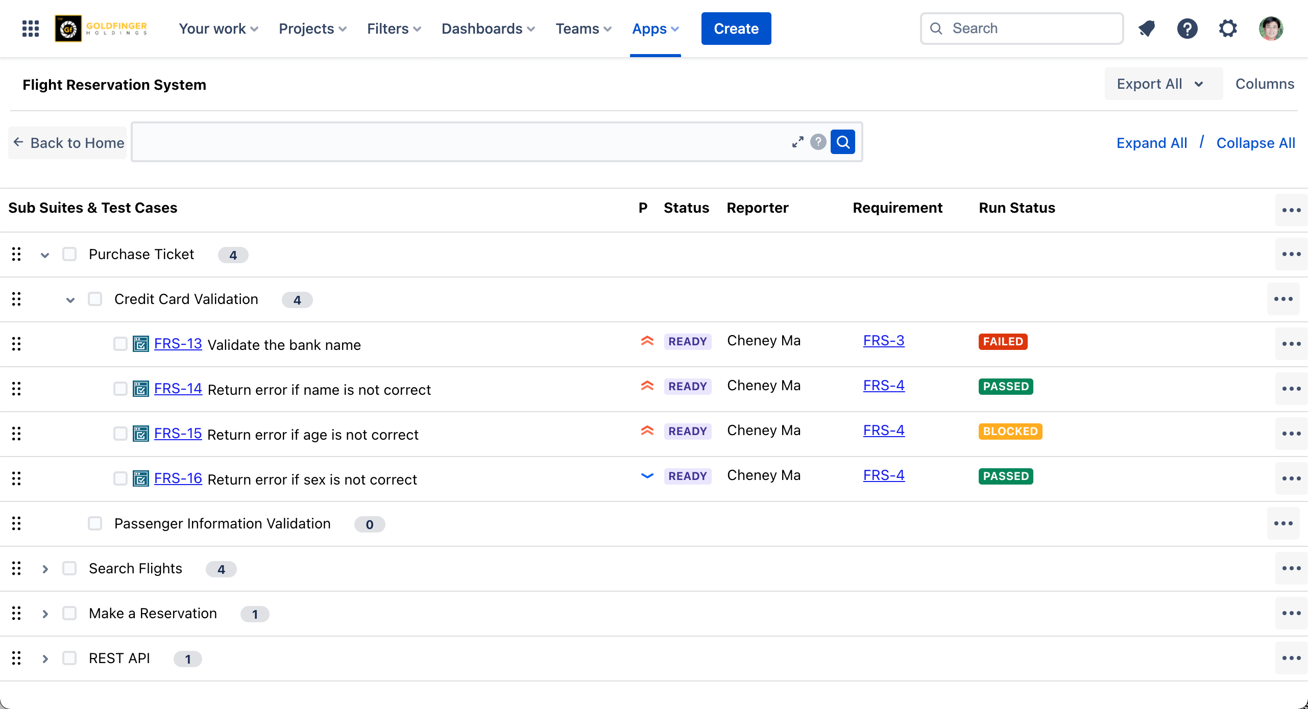1308x709 pixels.
Task: Open the Projects menu
Action: pyautogui.click(x=312, y=29)
